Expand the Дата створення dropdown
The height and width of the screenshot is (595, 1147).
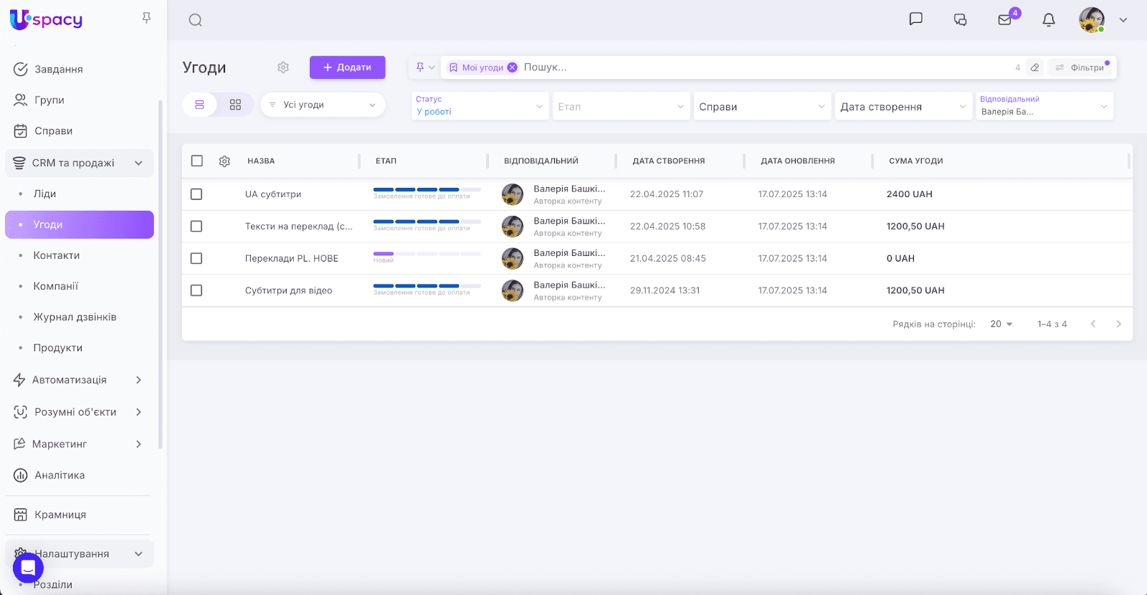[903, 107]
